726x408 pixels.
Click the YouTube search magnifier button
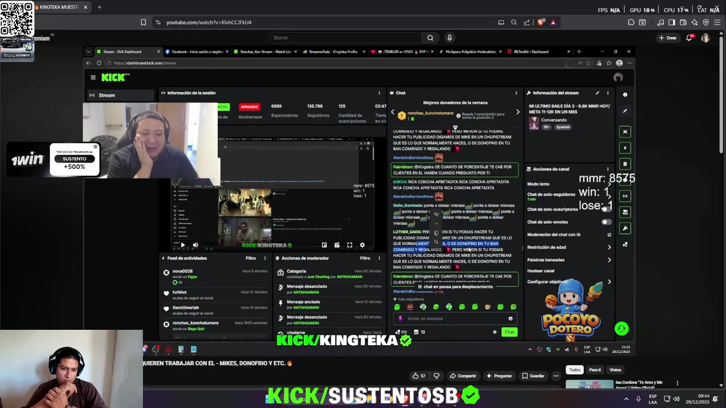tap(430, 38)
